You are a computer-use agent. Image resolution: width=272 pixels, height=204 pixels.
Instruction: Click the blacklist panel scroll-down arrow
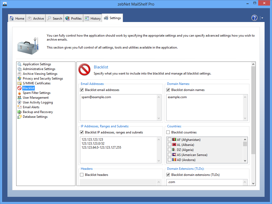pos(253,183)
